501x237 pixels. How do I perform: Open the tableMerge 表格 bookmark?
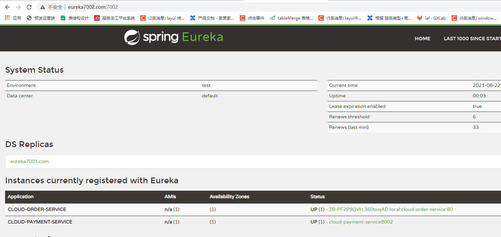(291, 18)
